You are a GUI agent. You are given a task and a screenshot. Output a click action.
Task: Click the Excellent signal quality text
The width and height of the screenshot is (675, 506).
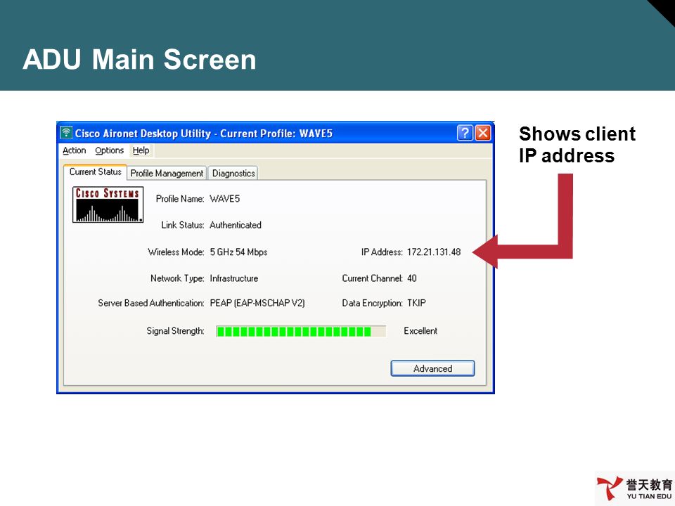420,331
